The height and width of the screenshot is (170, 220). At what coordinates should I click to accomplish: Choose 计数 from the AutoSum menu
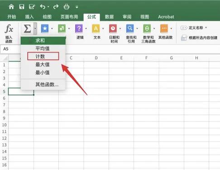(x=43, y=57)
